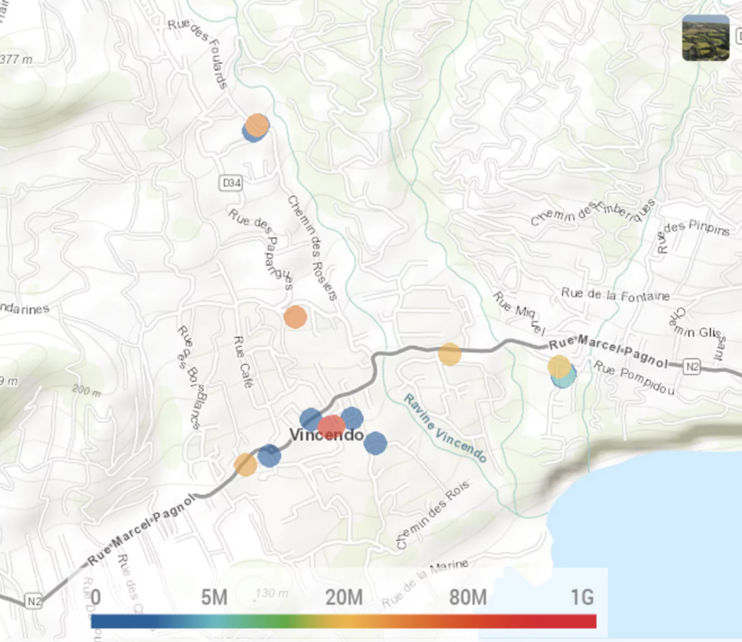Click the 1G legend label
This screenshot has height=642, width=742.
pyautogui.click(x=582, y=597)
